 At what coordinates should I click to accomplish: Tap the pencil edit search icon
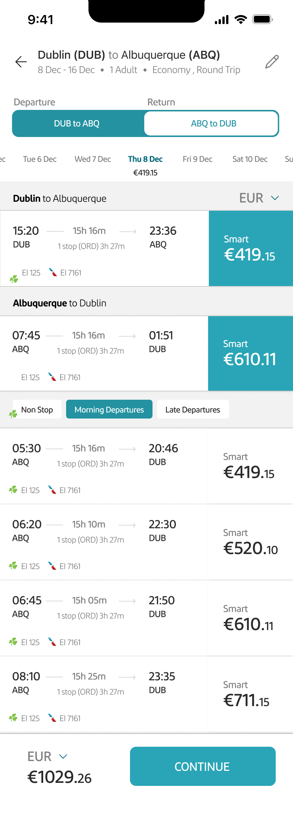[272, 62]
